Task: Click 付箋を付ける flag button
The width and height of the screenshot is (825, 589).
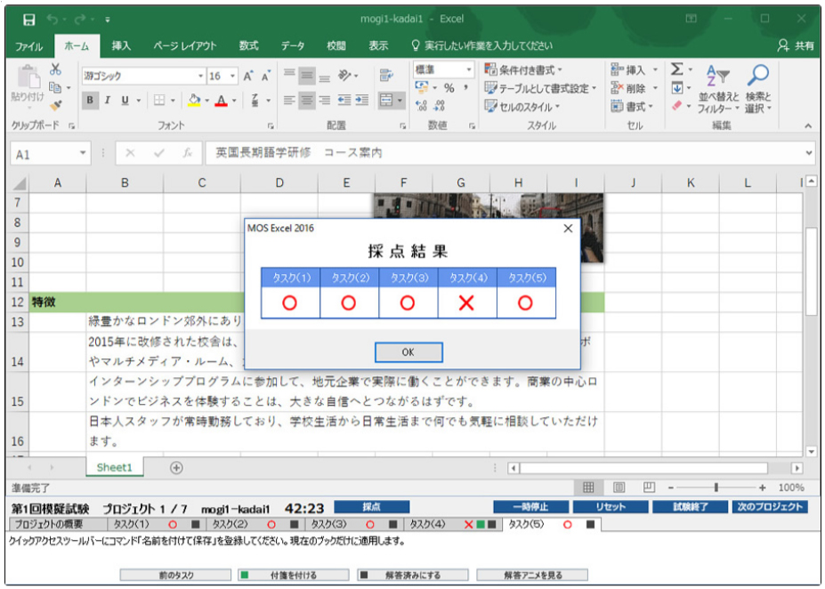Action: point(293,575)
